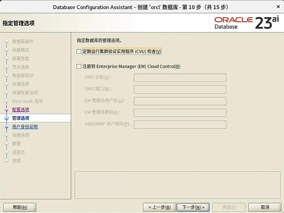
Task: Close the Database Configuration Assistant window
Action: (278, 6)
